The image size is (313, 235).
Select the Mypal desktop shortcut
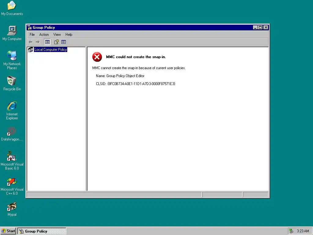[x=12, y=209]
